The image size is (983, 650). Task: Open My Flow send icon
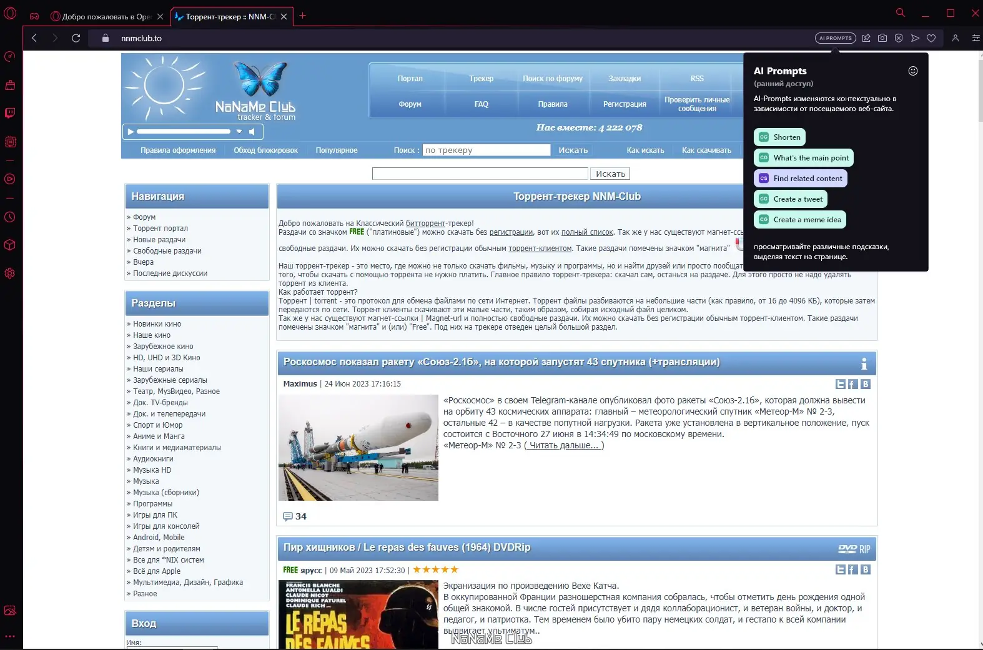click(x=915, y=38)
